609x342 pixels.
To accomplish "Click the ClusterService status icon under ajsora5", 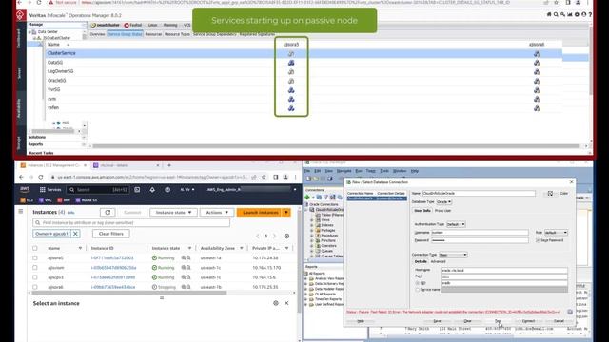I will pyautogui.click(x=291, y=53).
